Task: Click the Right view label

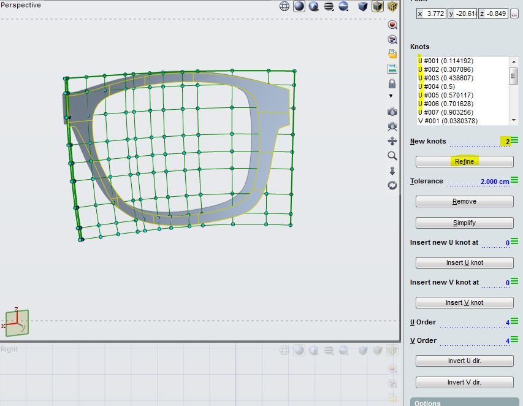Action: pyautogui.click(x=9, y=349)
